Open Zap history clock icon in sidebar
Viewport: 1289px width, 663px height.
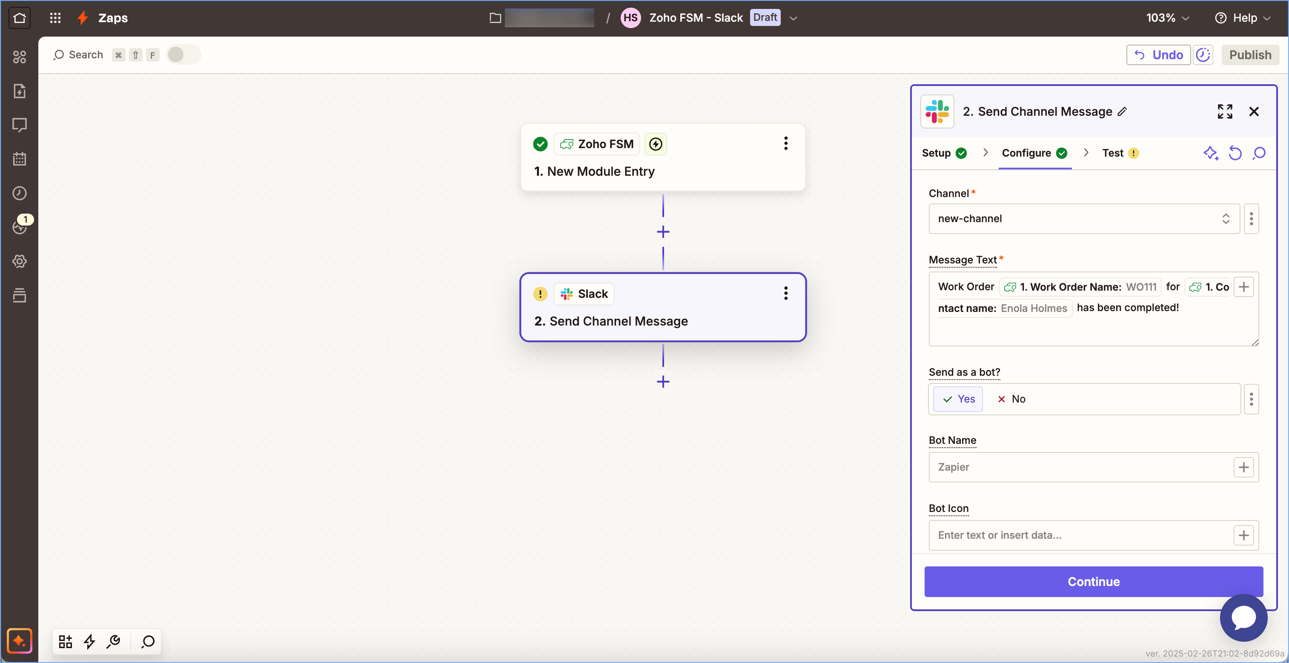click(20, 193)
